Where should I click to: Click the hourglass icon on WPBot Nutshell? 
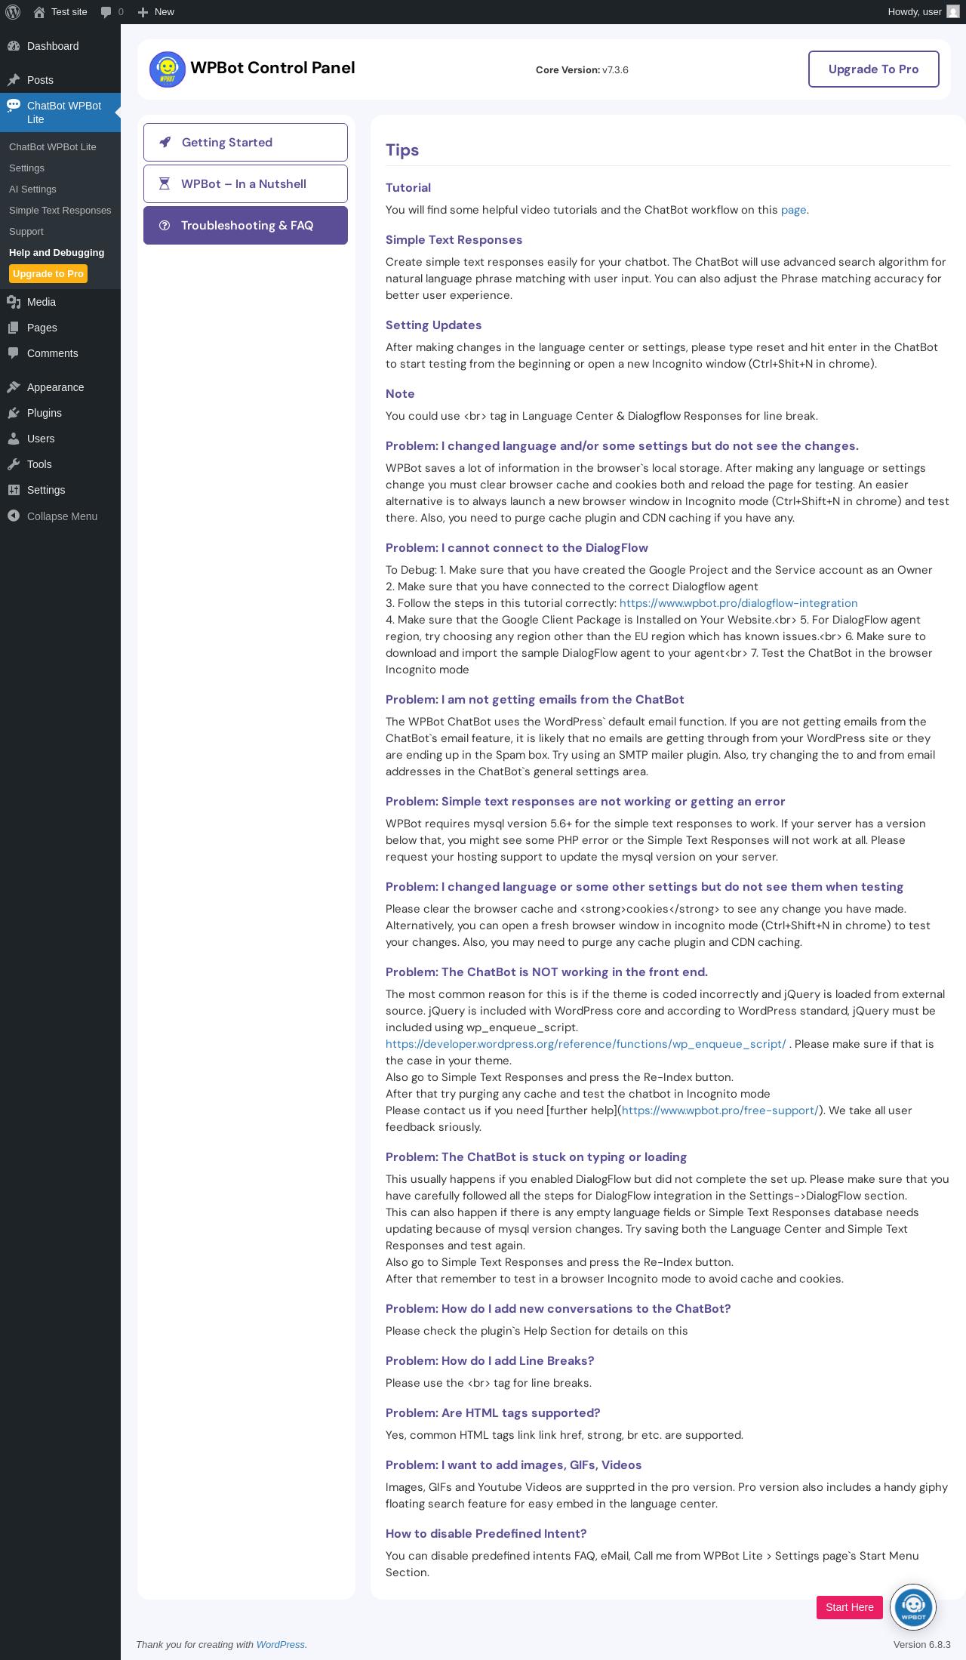pyautogui.click(x=165, y=183)
